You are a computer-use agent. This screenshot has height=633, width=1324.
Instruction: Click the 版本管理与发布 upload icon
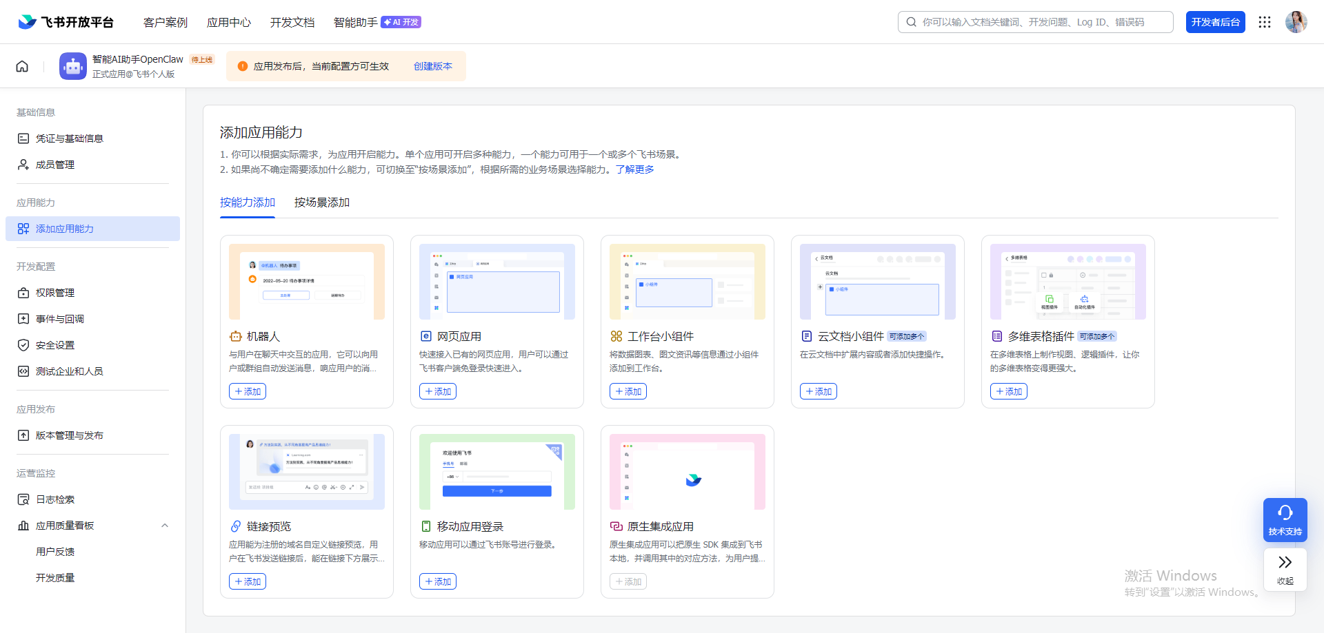23,435
